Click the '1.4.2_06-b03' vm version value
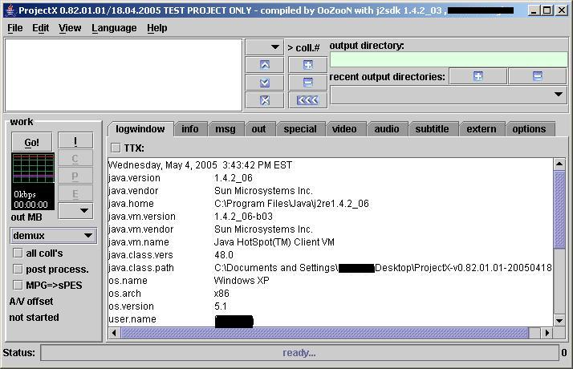This screenshot has height=369, width=573. pos(243,217)
